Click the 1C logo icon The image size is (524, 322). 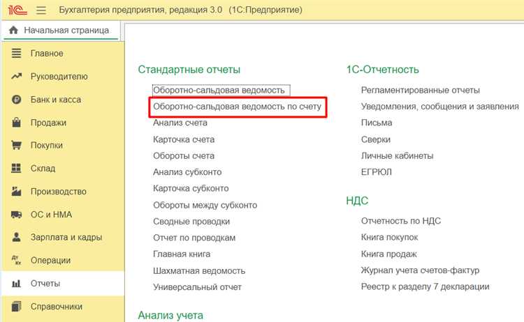point(17,10)
